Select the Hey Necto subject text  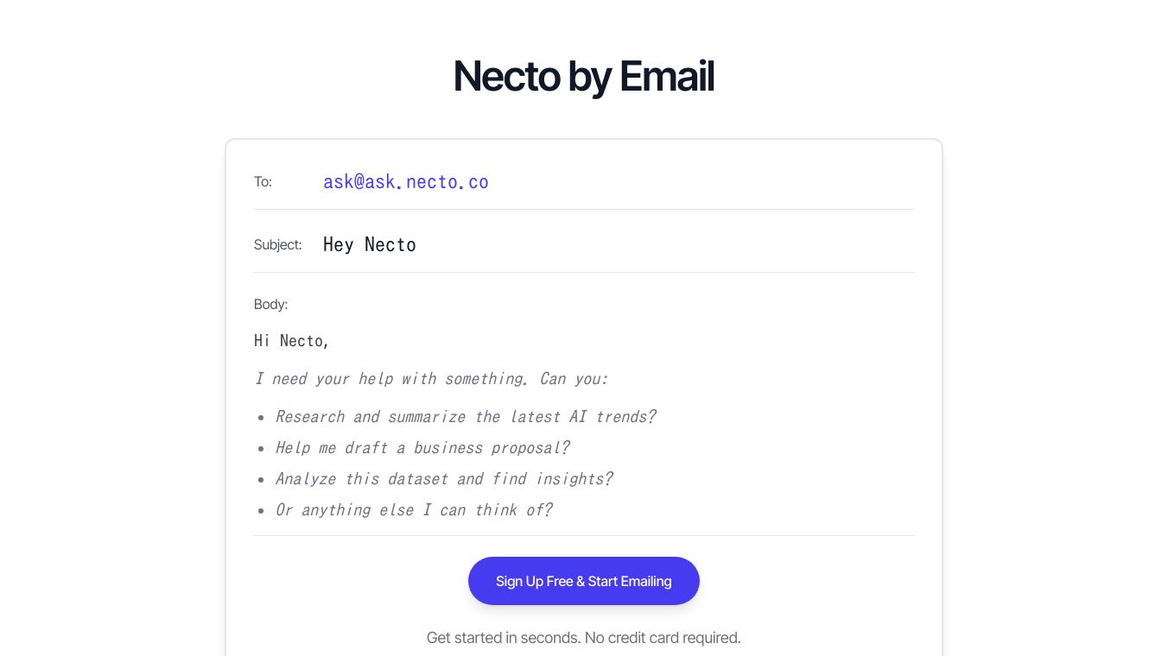pos(369,244)
